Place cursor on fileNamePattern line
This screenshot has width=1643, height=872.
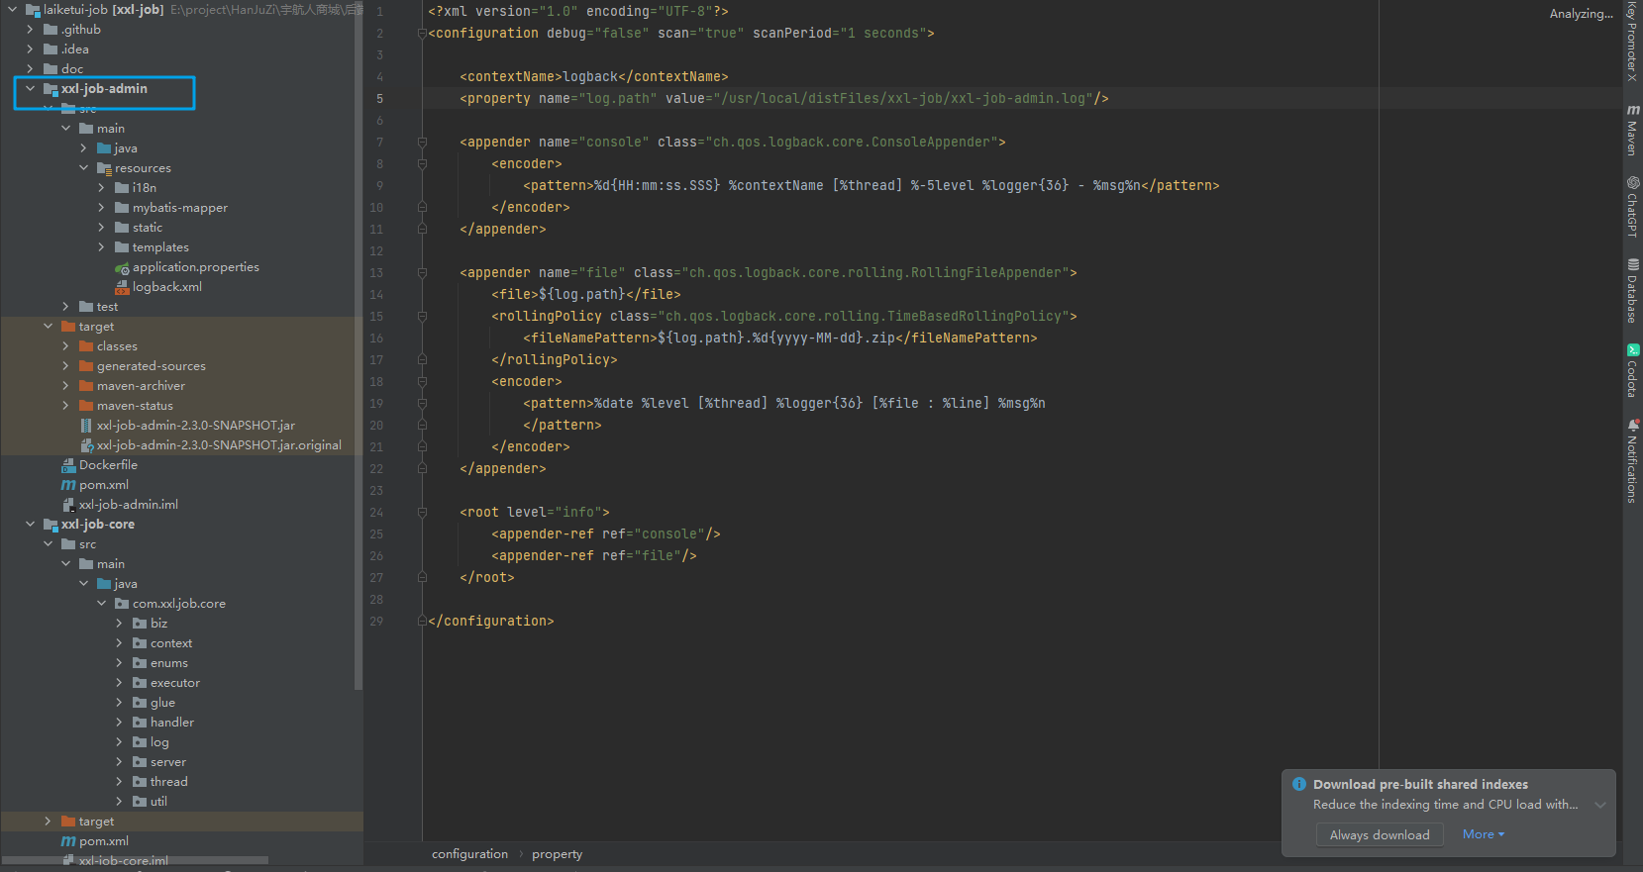pyautogui.click(x=780, y=338)
